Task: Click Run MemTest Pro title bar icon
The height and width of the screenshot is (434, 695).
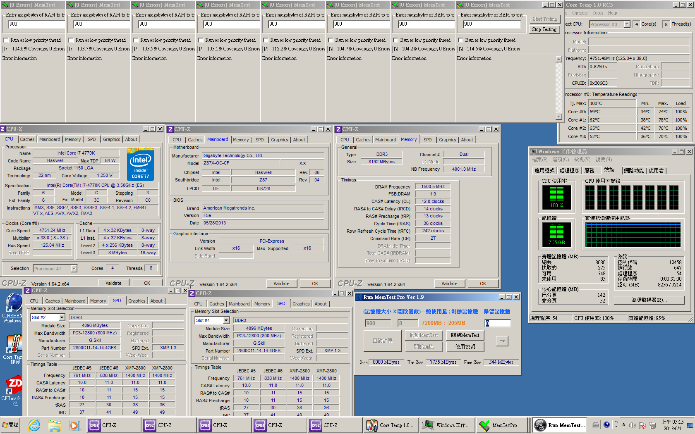Action: point(359,297)
